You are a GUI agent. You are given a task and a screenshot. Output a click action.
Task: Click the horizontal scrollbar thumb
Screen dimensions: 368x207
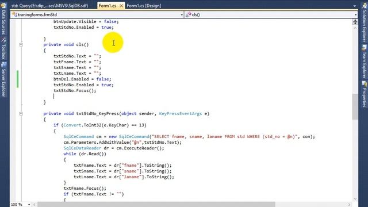(x=156, y=205)
